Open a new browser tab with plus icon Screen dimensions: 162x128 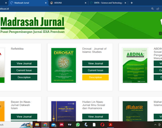pos(132,3)
